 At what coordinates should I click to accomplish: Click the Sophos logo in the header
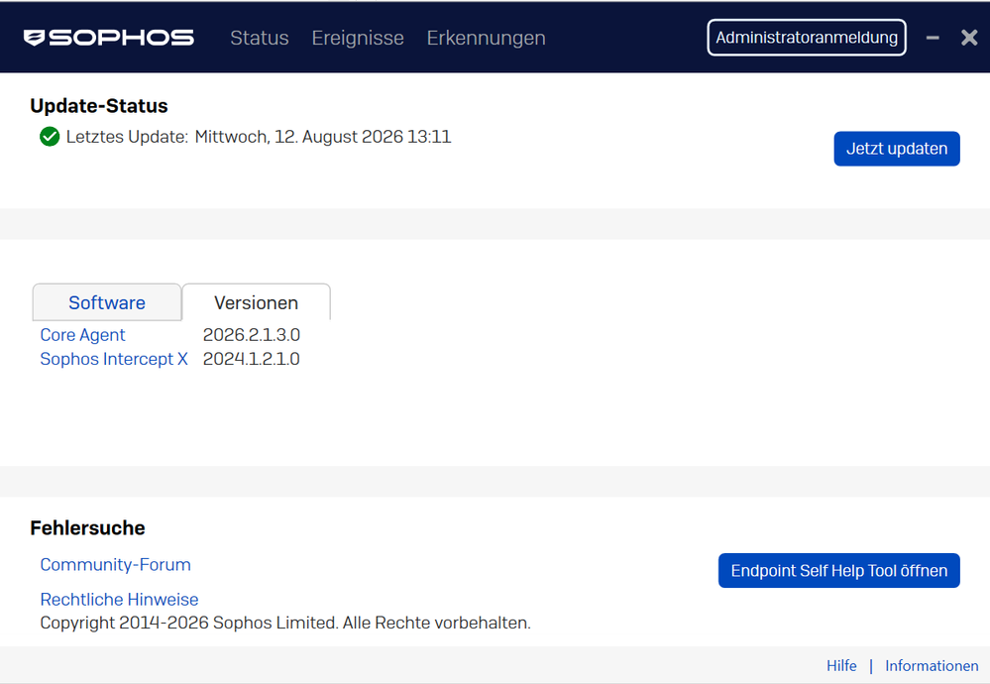[109, 38]
